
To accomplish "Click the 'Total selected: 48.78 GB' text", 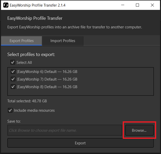I will point(27,101).
